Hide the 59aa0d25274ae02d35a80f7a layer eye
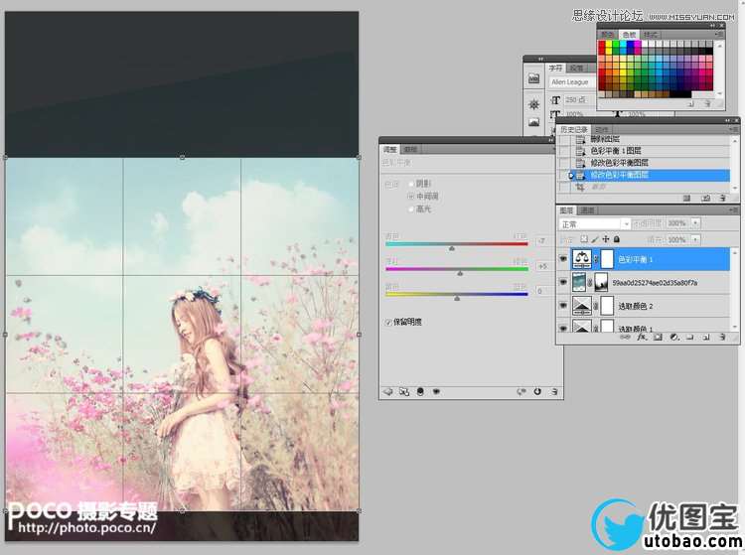745x555 pixels. (563, 282)
